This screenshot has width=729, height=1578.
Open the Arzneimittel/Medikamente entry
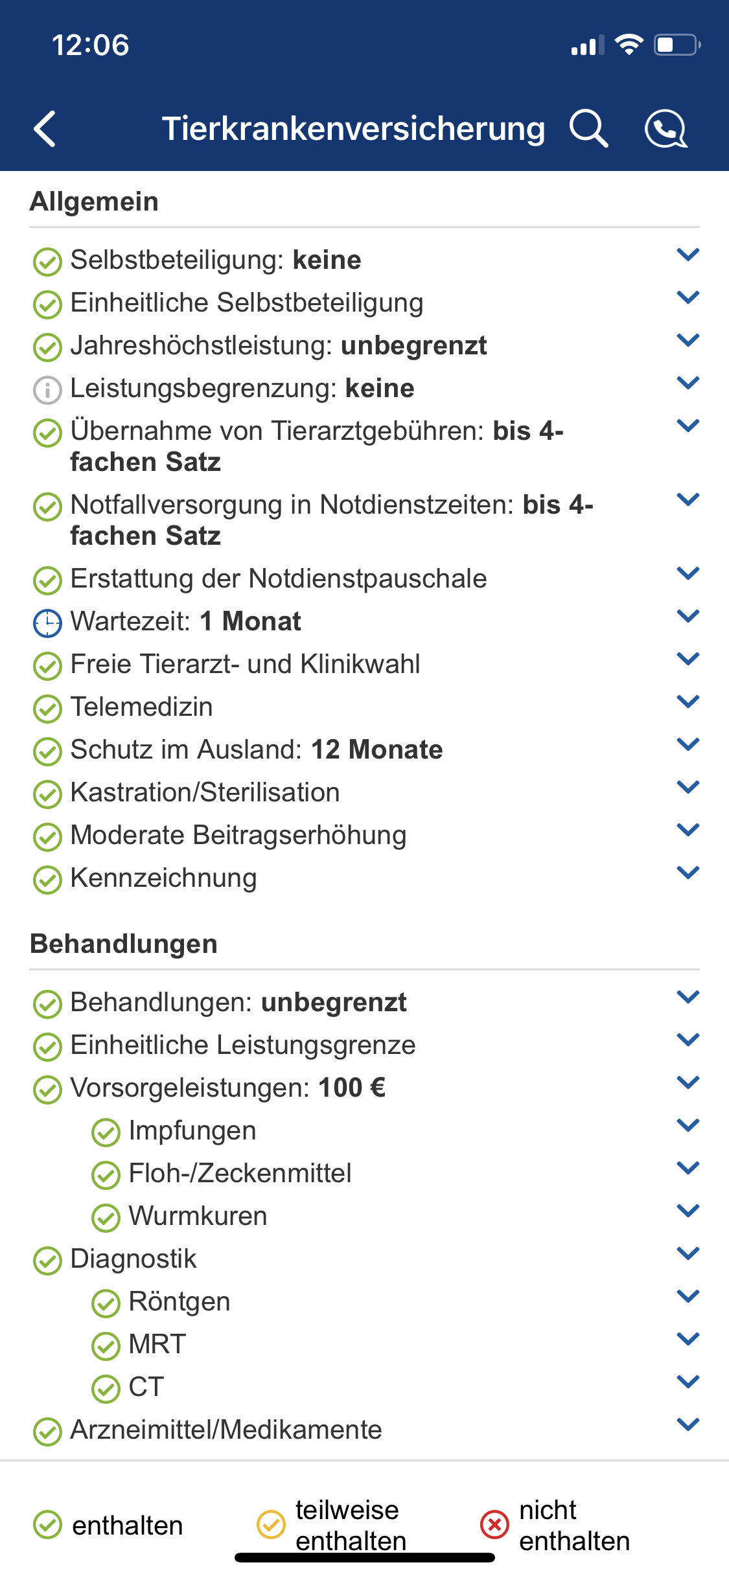[226, 1430]
